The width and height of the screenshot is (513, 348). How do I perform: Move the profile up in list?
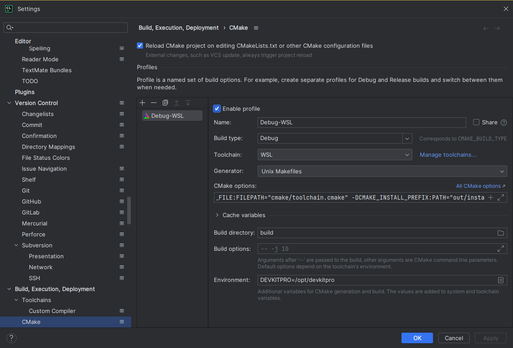[x=177, y=103]
